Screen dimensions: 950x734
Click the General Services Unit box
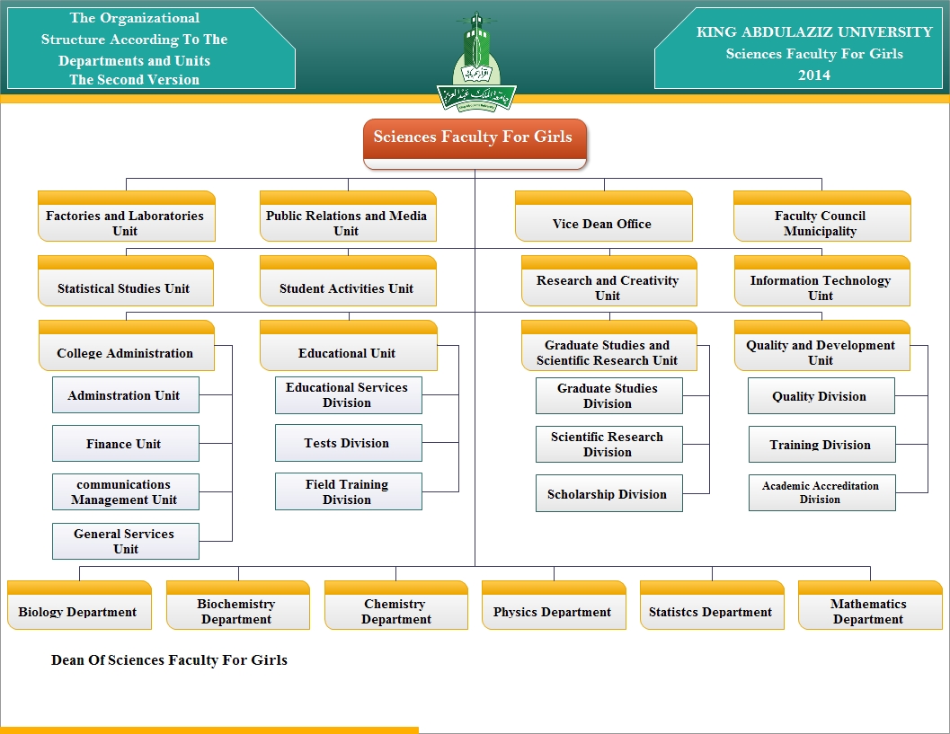click(126, 541)
